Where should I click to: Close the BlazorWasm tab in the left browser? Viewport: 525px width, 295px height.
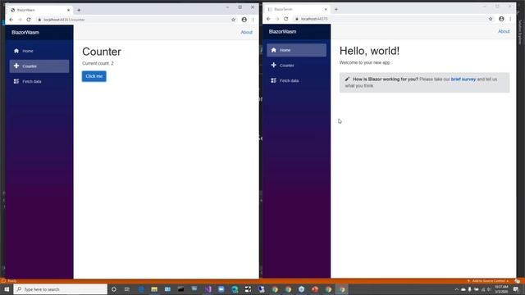click(x=68, y=10)
